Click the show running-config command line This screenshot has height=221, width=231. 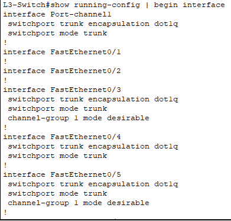point(114,5)
